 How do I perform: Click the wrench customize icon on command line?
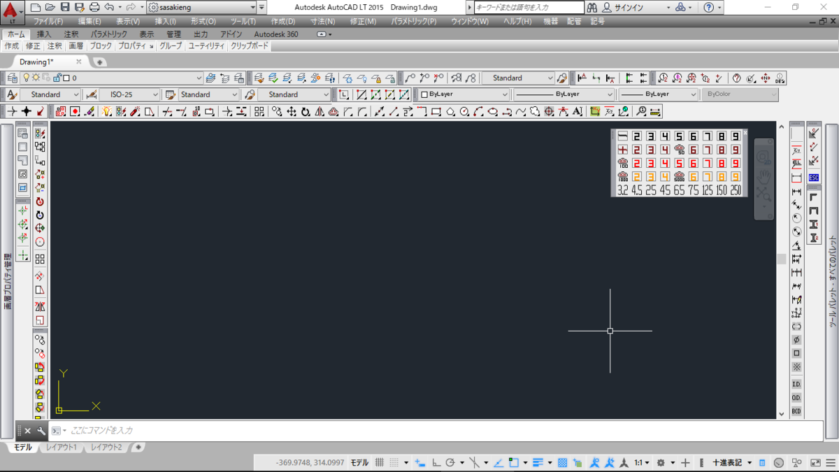(41, 431)
